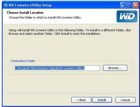
Task: Click the WD title bar icon
Action: coord(5,5)
